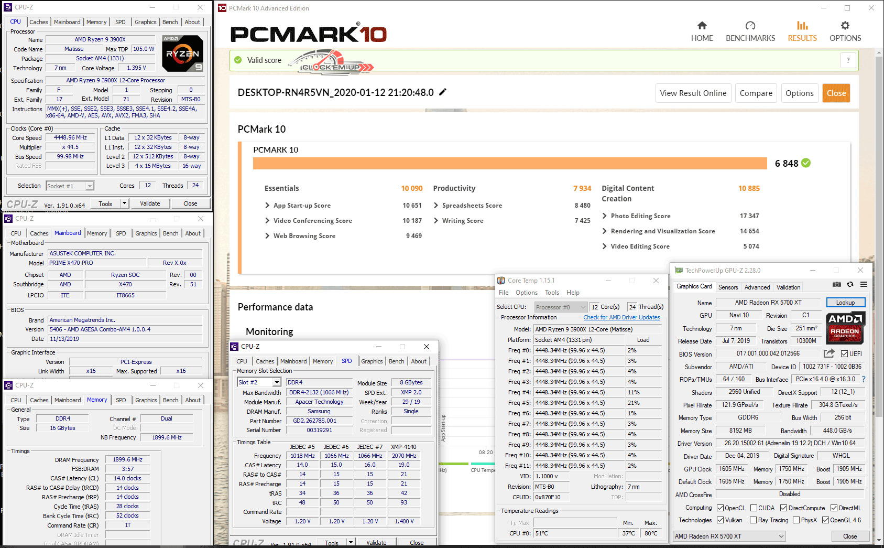Image resolution: width=884 pixels, height=548 pixels.
Task: Open the Slot #2 memory slot dropdown
Action: [x=259, y=382]
